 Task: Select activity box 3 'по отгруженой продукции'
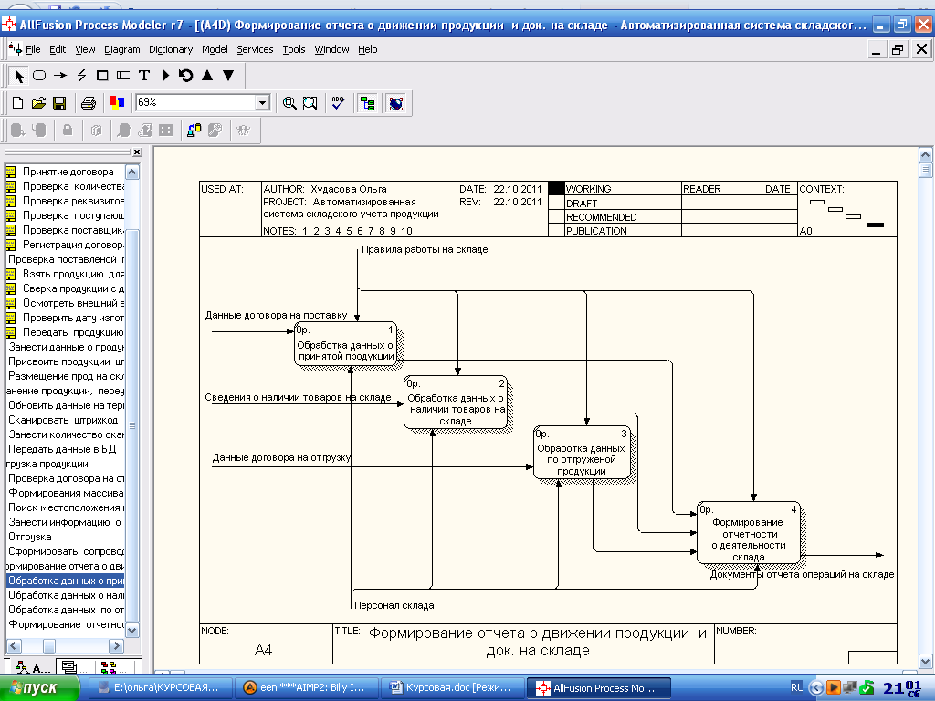(x=582, y=453)
